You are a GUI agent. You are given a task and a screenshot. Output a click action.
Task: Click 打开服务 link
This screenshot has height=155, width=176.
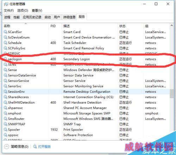44,147
